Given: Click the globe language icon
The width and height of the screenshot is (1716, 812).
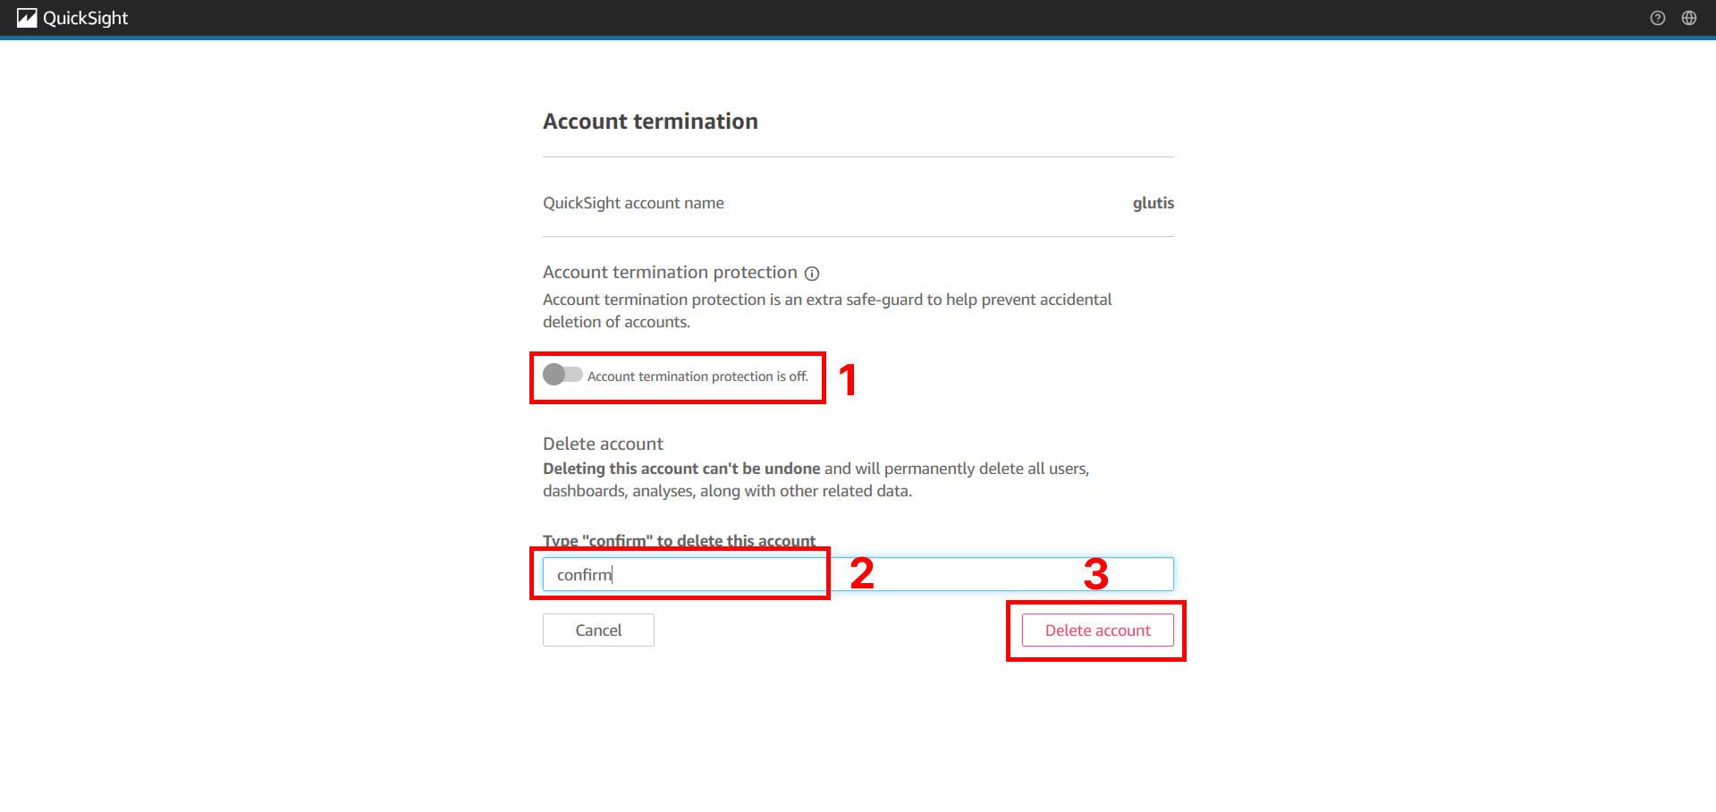Looking at the screenshot, I should (1688, 18).
